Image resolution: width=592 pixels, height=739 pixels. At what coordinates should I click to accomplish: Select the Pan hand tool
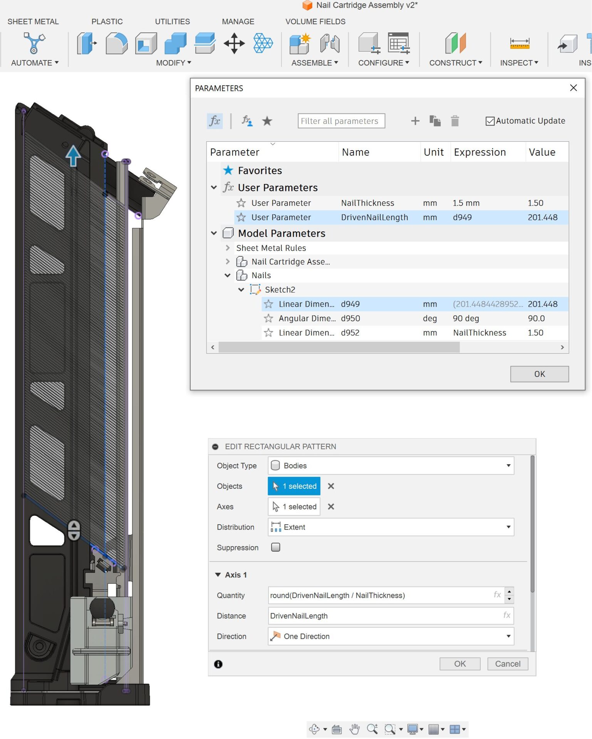354,729
